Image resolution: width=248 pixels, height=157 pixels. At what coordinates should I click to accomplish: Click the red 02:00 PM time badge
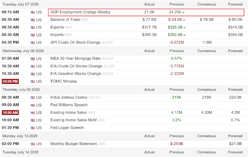coord(10,81)
